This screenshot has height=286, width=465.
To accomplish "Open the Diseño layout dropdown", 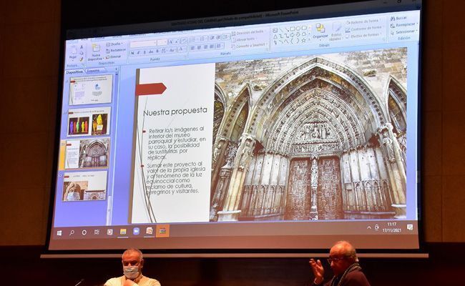I will (x=116, y=44).
